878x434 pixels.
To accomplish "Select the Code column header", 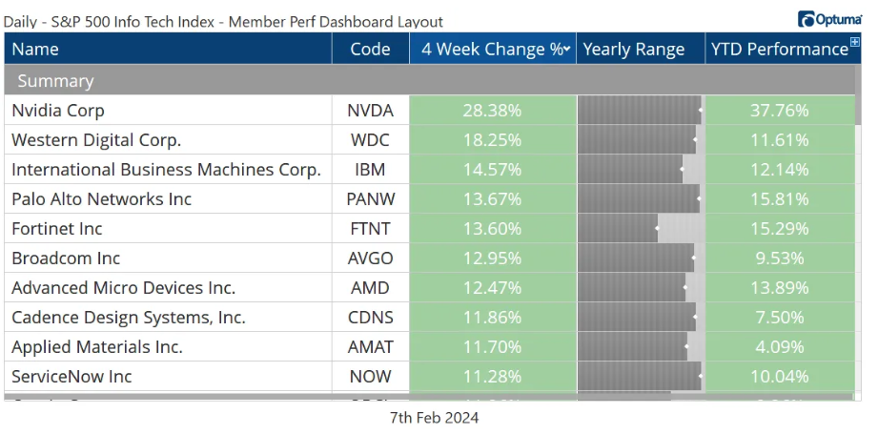I will [x=370, y=50].
